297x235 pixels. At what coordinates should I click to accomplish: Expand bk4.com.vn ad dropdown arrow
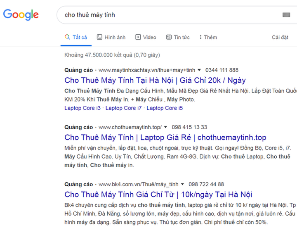coord(183,184)
